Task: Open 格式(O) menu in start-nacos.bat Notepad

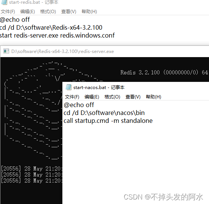Action: point(112,97)
